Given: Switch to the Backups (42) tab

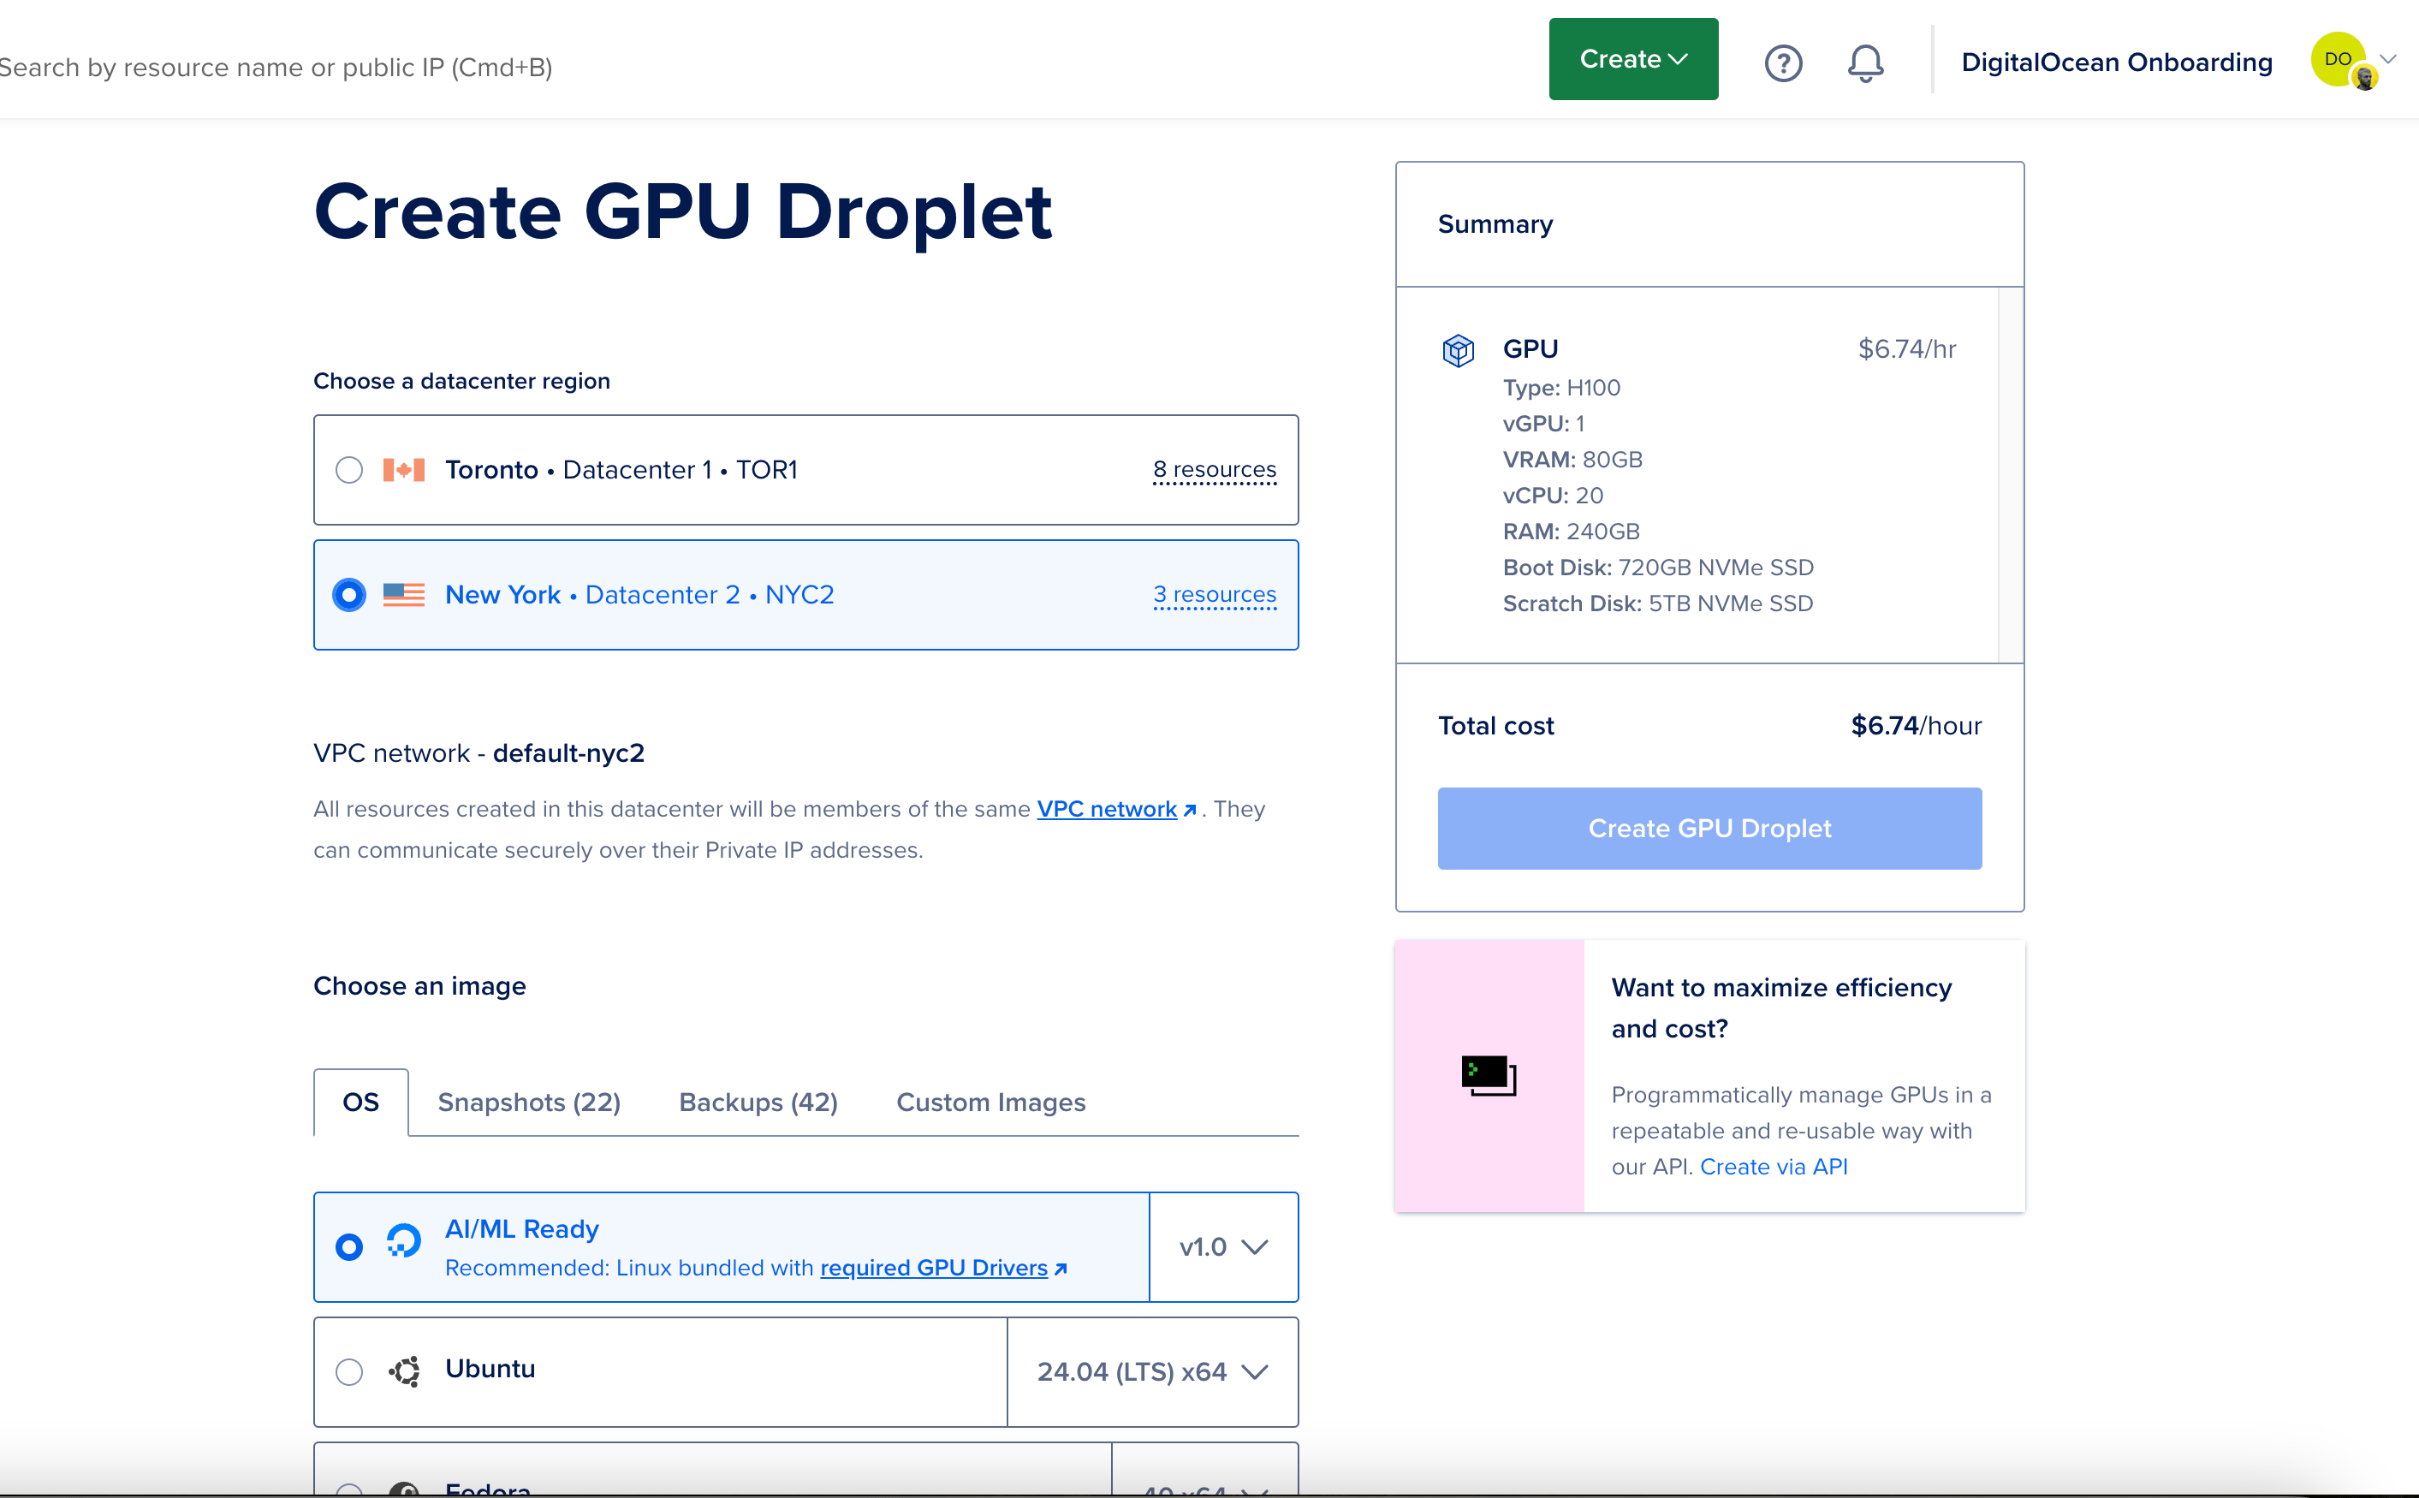Looking at the screenshot, I should pos(758,1102).
